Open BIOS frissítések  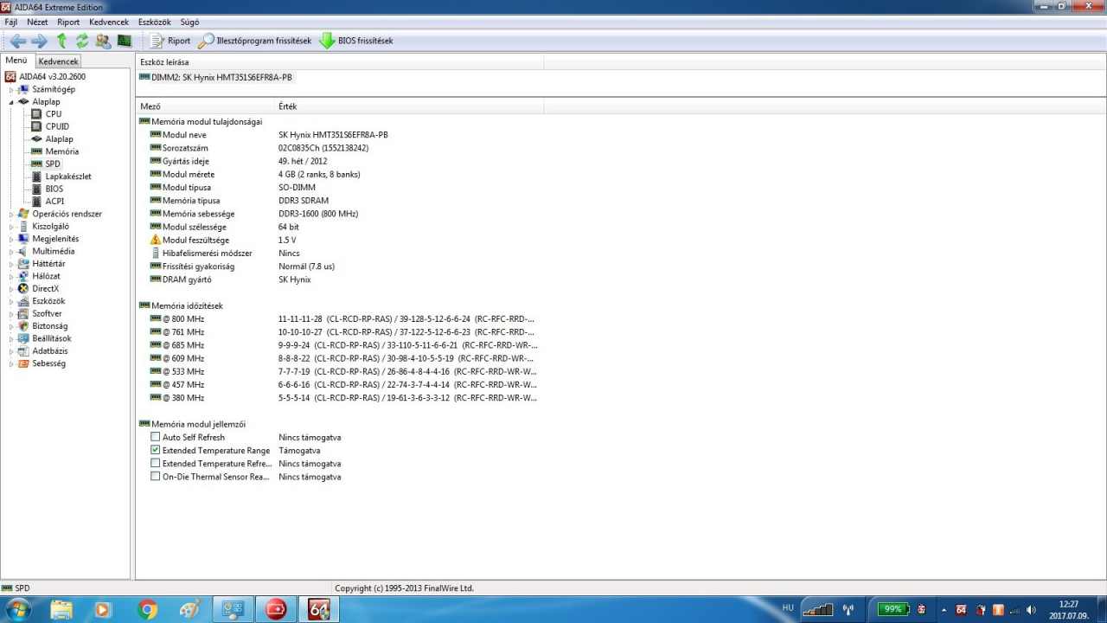(x=356, y=41)
